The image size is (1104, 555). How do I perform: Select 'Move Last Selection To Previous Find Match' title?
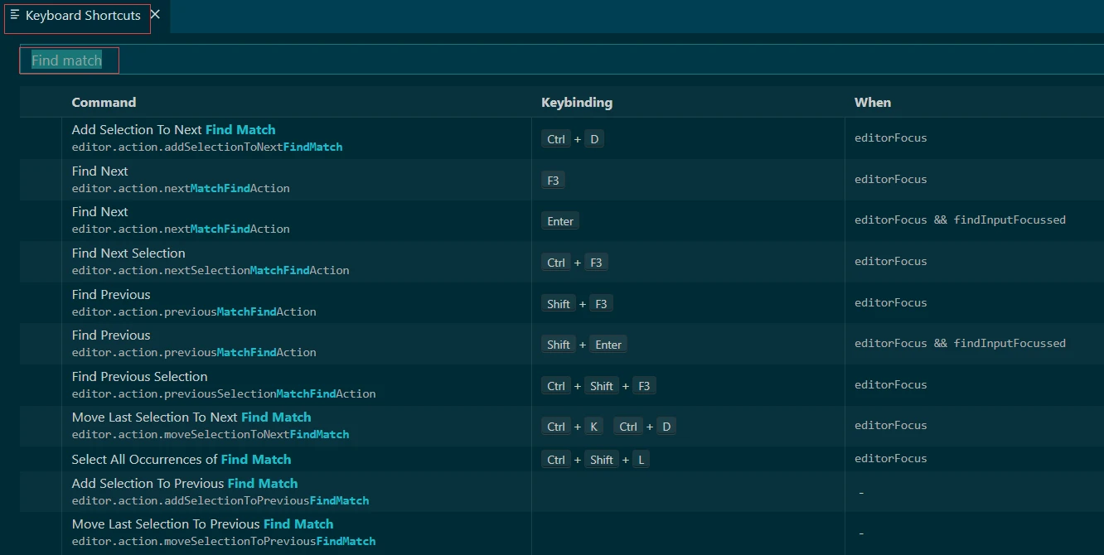(202, 524)
